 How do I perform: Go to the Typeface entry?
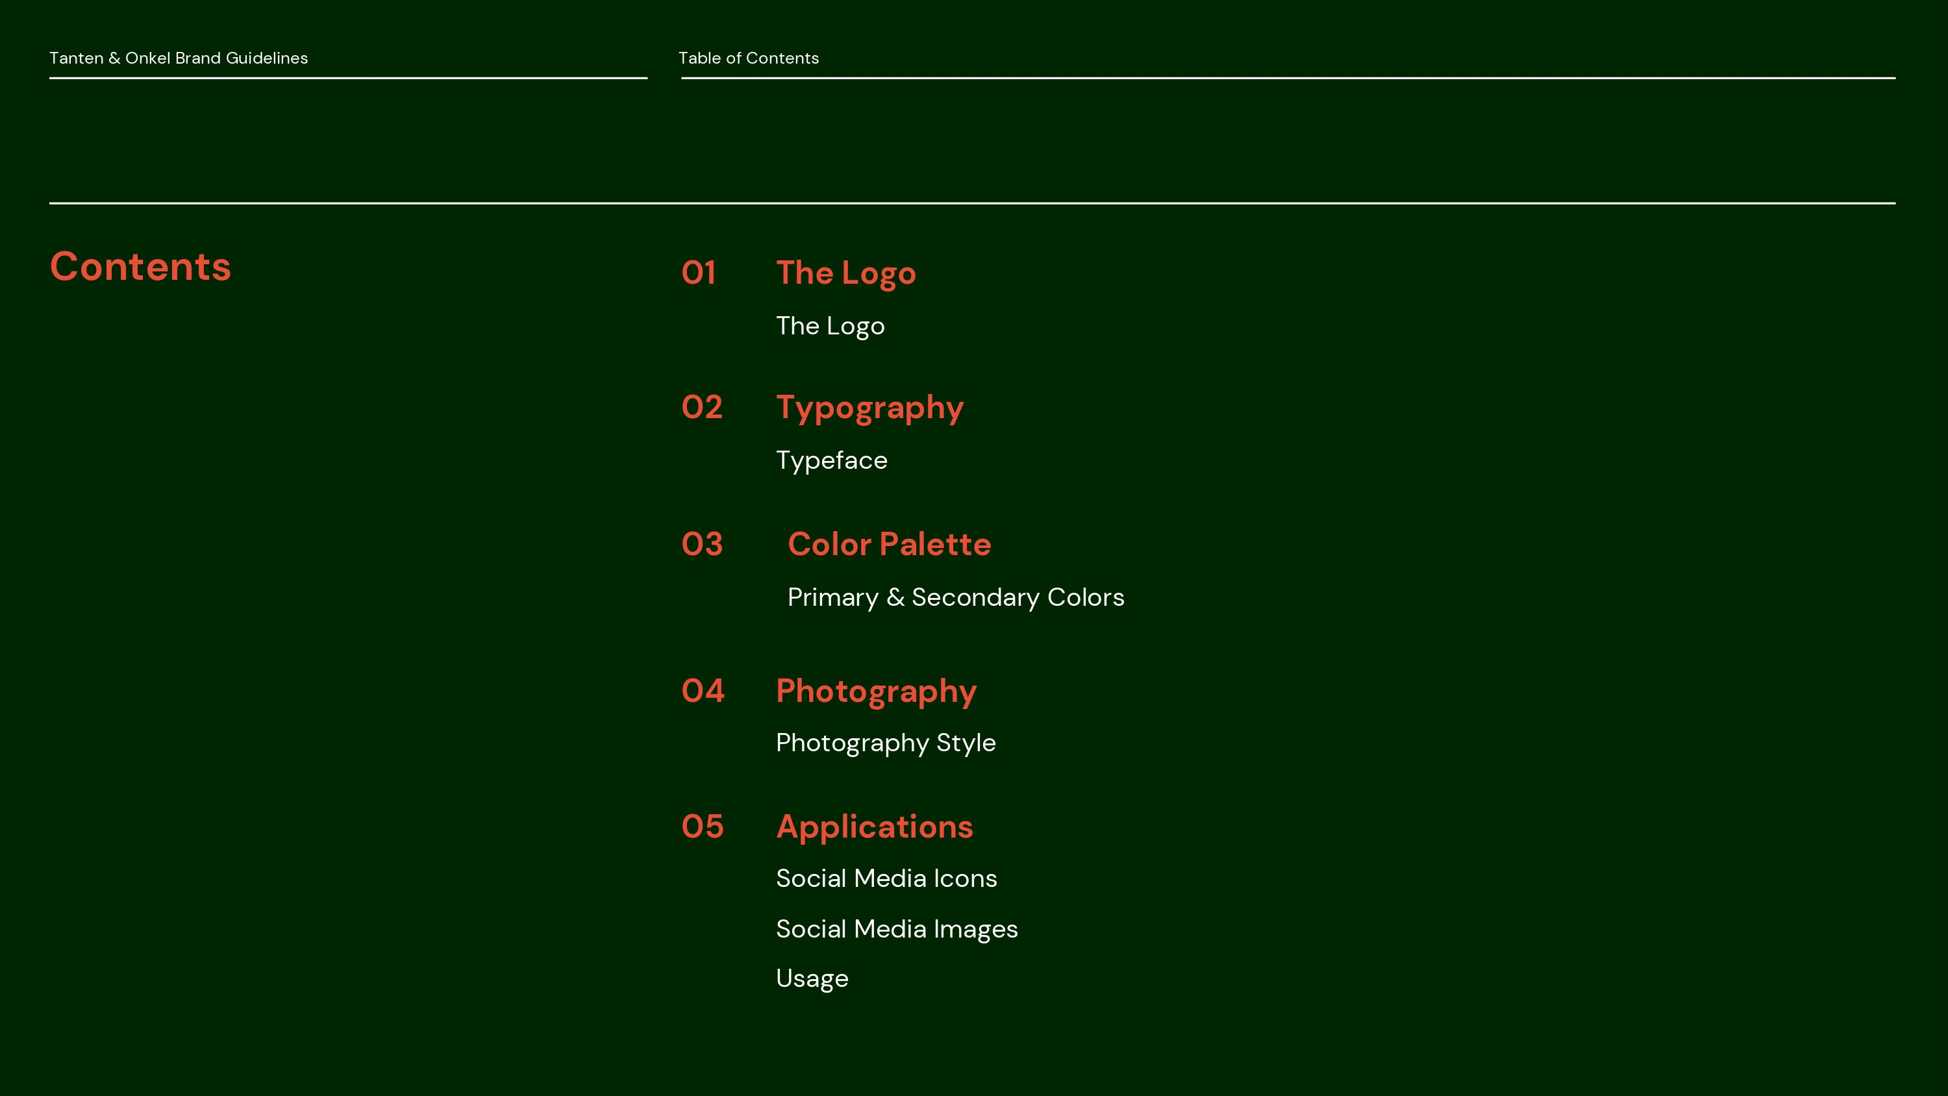pyautogui.click(x=831, y=460)
